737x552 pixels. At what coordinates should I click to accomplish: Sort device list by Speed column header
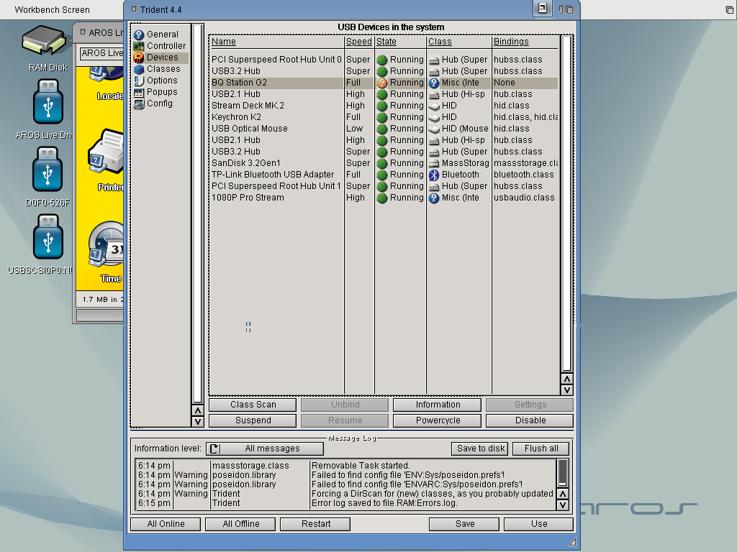click(359, 42)
